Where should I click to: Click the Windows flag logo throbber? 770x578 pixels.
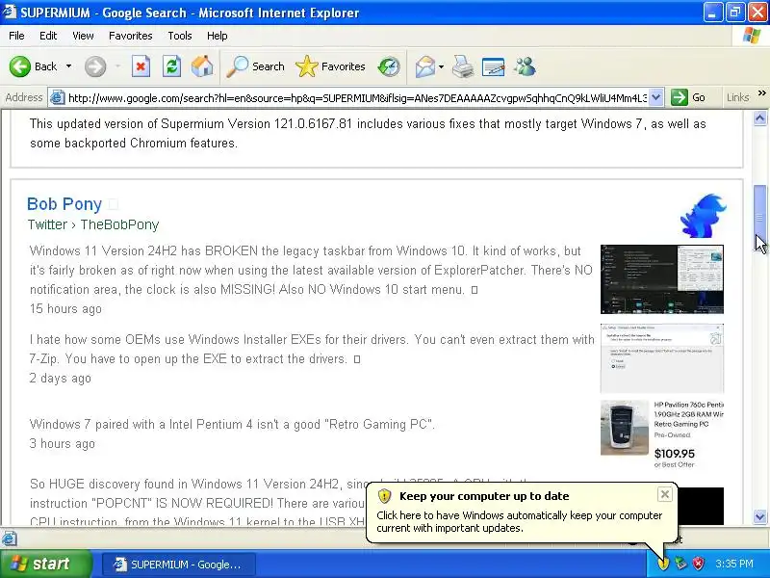(x=752, y=36)
